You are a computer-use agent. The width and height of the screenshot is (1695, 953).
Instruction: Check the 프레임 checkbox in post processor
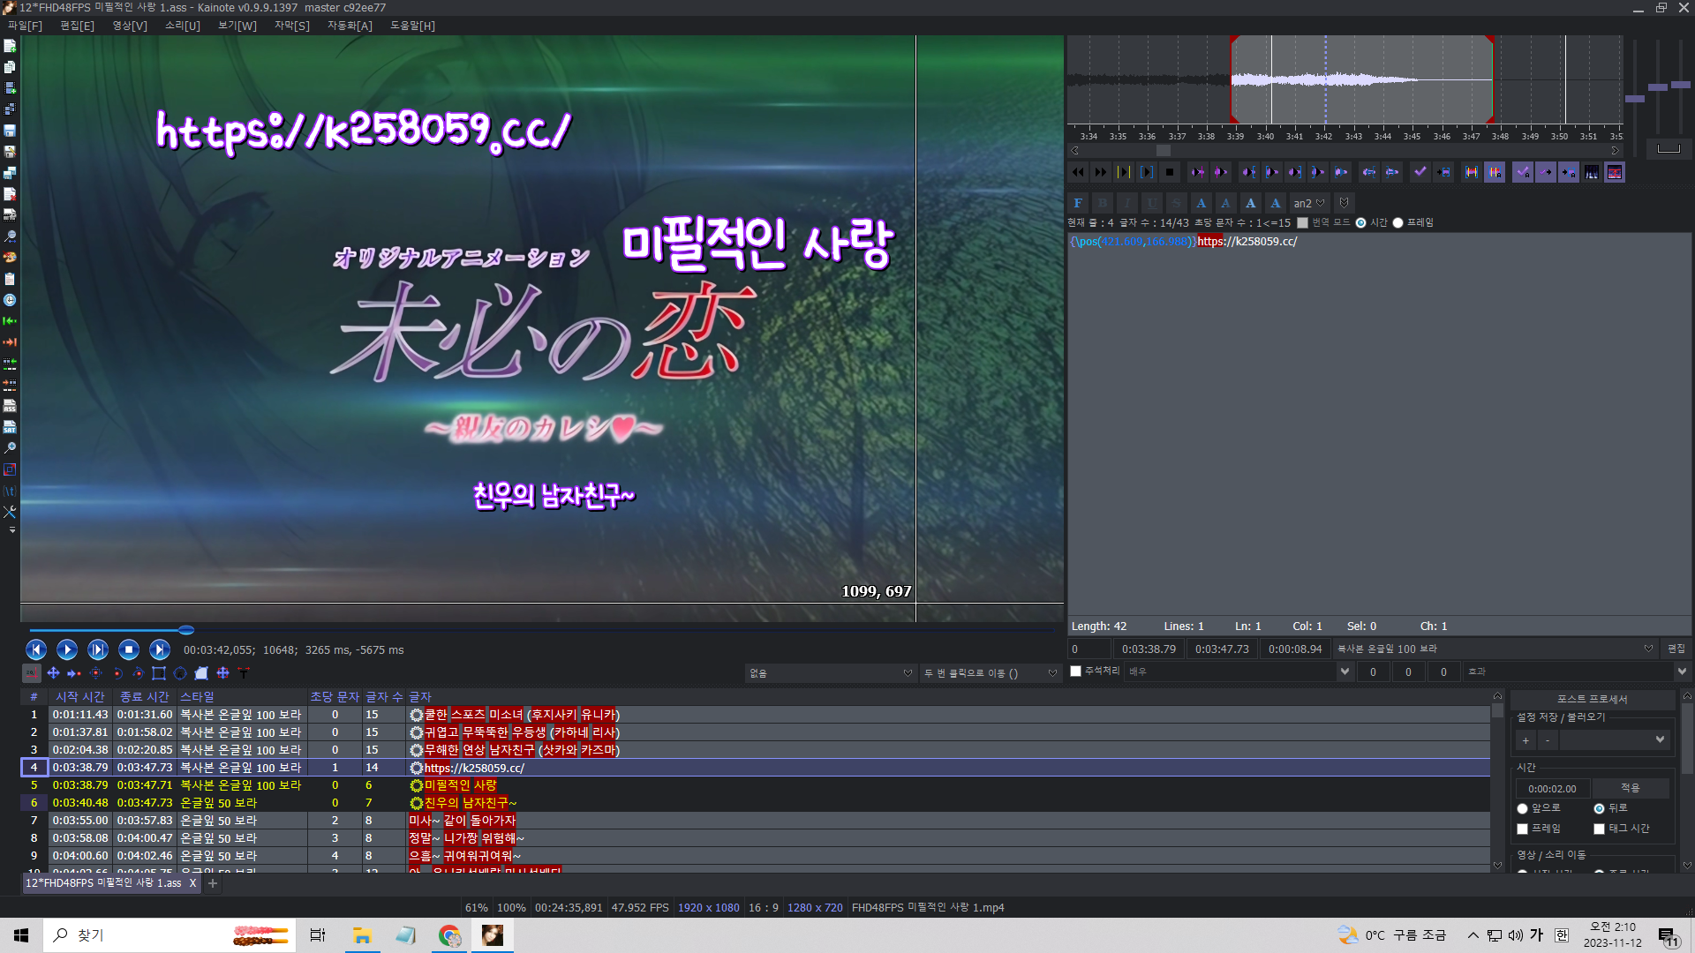coord(1522,829)
